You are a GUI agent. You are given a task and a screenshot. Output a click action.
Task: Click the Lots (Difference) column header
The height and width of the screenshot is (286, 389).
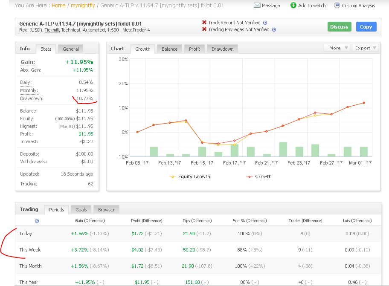tap(357, 220)
